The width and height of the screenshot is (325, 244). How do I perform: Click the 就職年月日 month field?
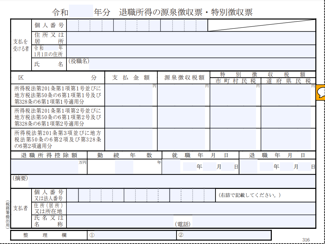pos(209,167)
